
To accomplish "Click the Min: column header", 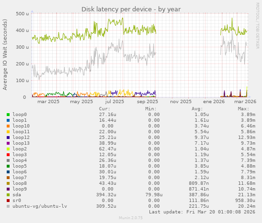I will [151, 109].
